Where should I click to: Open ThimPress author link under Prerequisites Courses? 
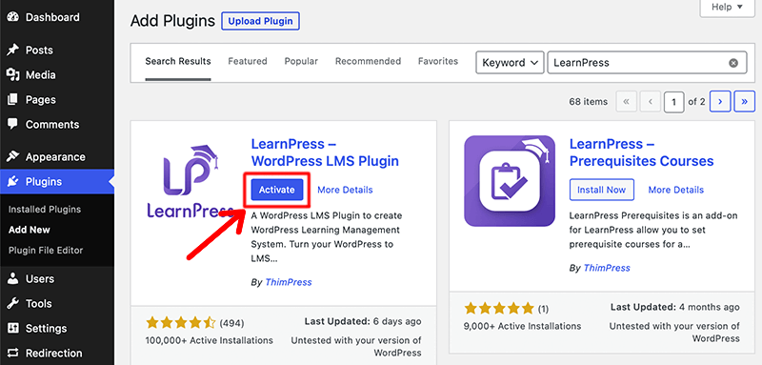pyautogui.click(x=607, y=268)
